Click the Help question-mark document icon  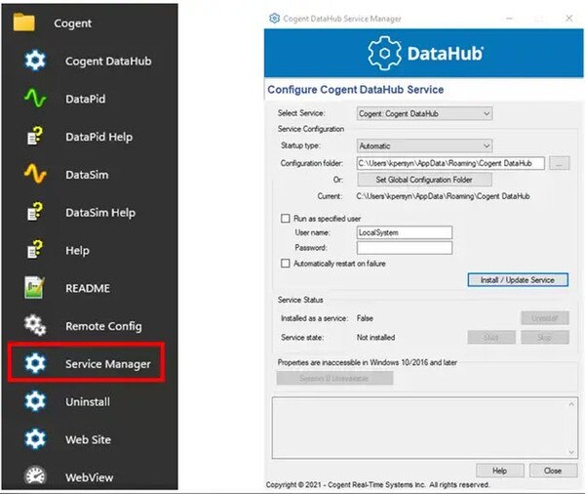pyautogui.click(x=35, y=250)
